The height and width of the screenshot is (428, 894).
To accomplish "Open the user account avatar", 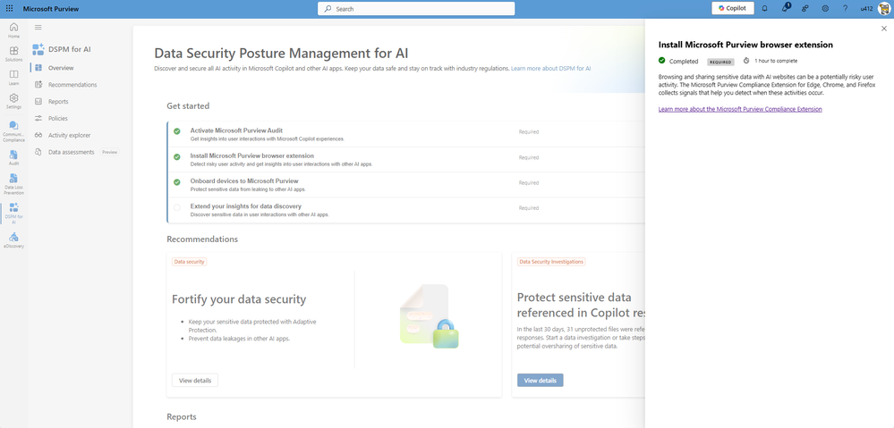I will (x=883, y=9).
